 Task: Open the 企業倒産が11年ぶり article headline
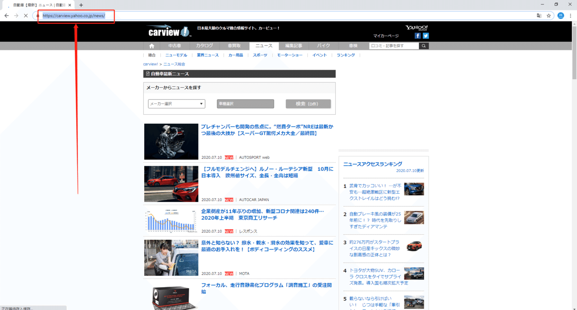coord(262,215)
